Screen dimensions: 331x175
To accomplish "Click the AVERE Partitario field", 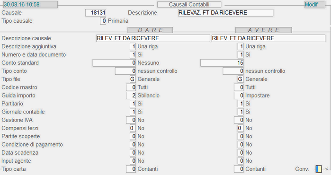I will (x=241, y=104).
